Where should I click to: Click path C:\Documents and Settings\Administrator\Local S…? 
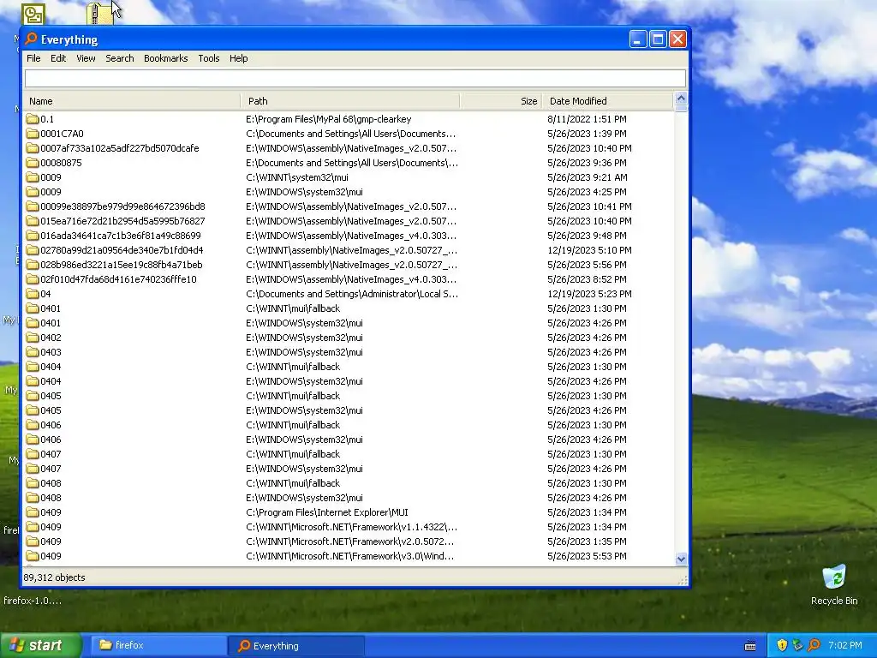tap(352, 294)
